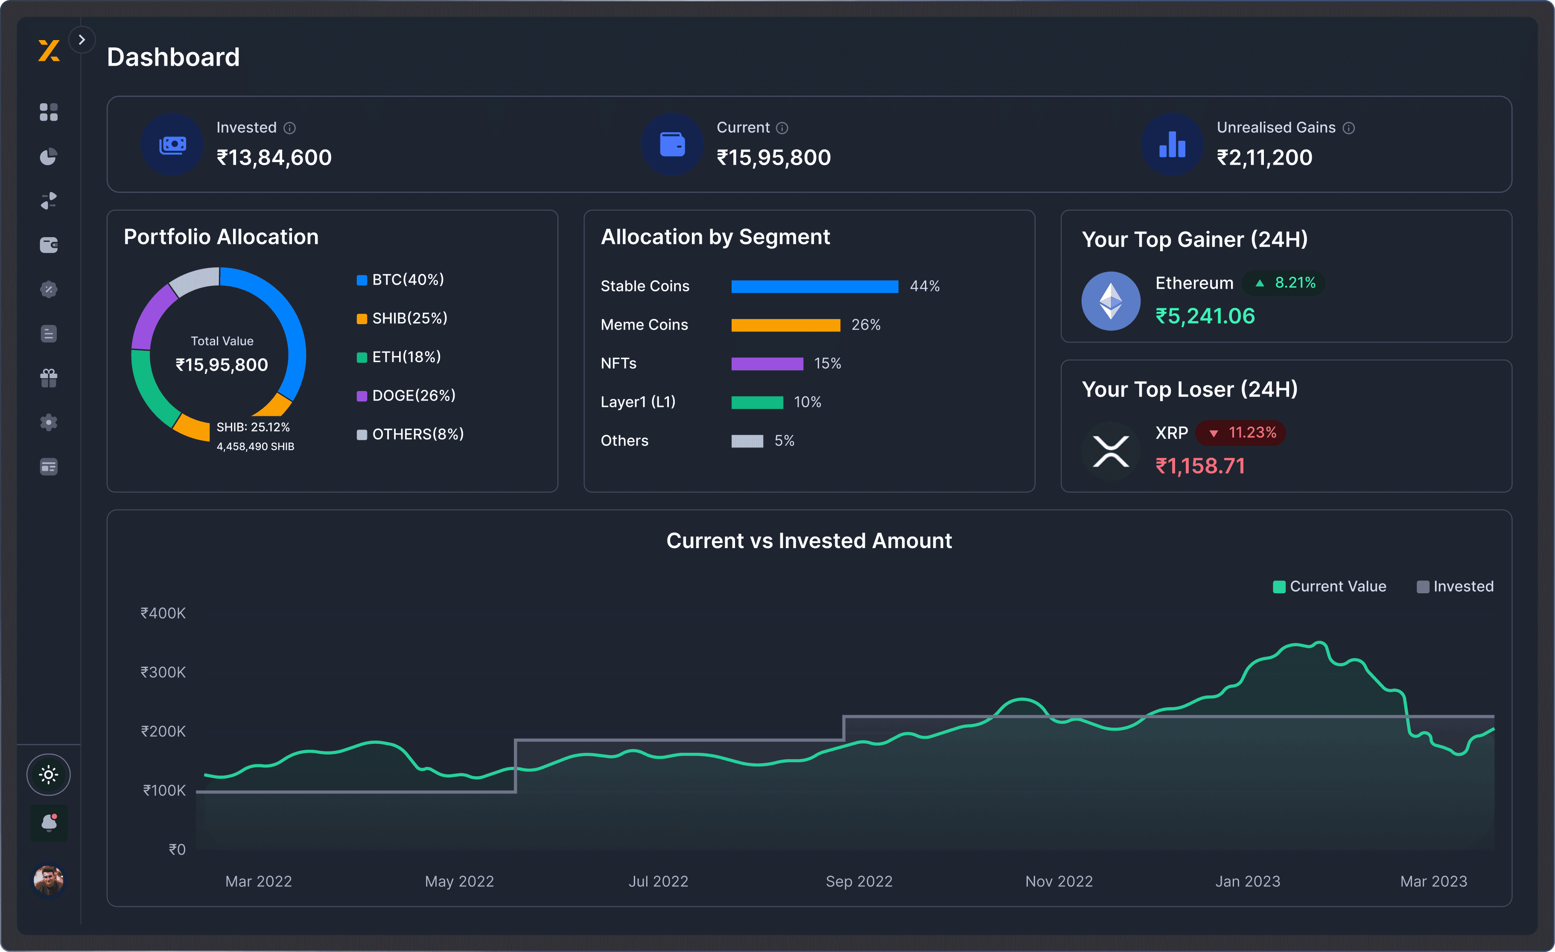
Task: Click the ₹5,241.06 Ethereum price
Action: coord(1205,316)
